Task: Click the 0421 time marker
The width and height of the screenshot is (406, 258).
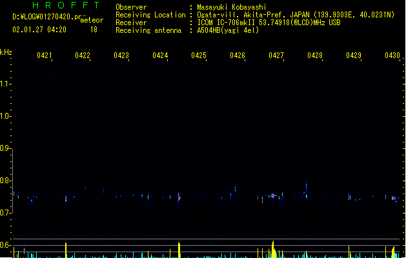Action: point(44,55)
